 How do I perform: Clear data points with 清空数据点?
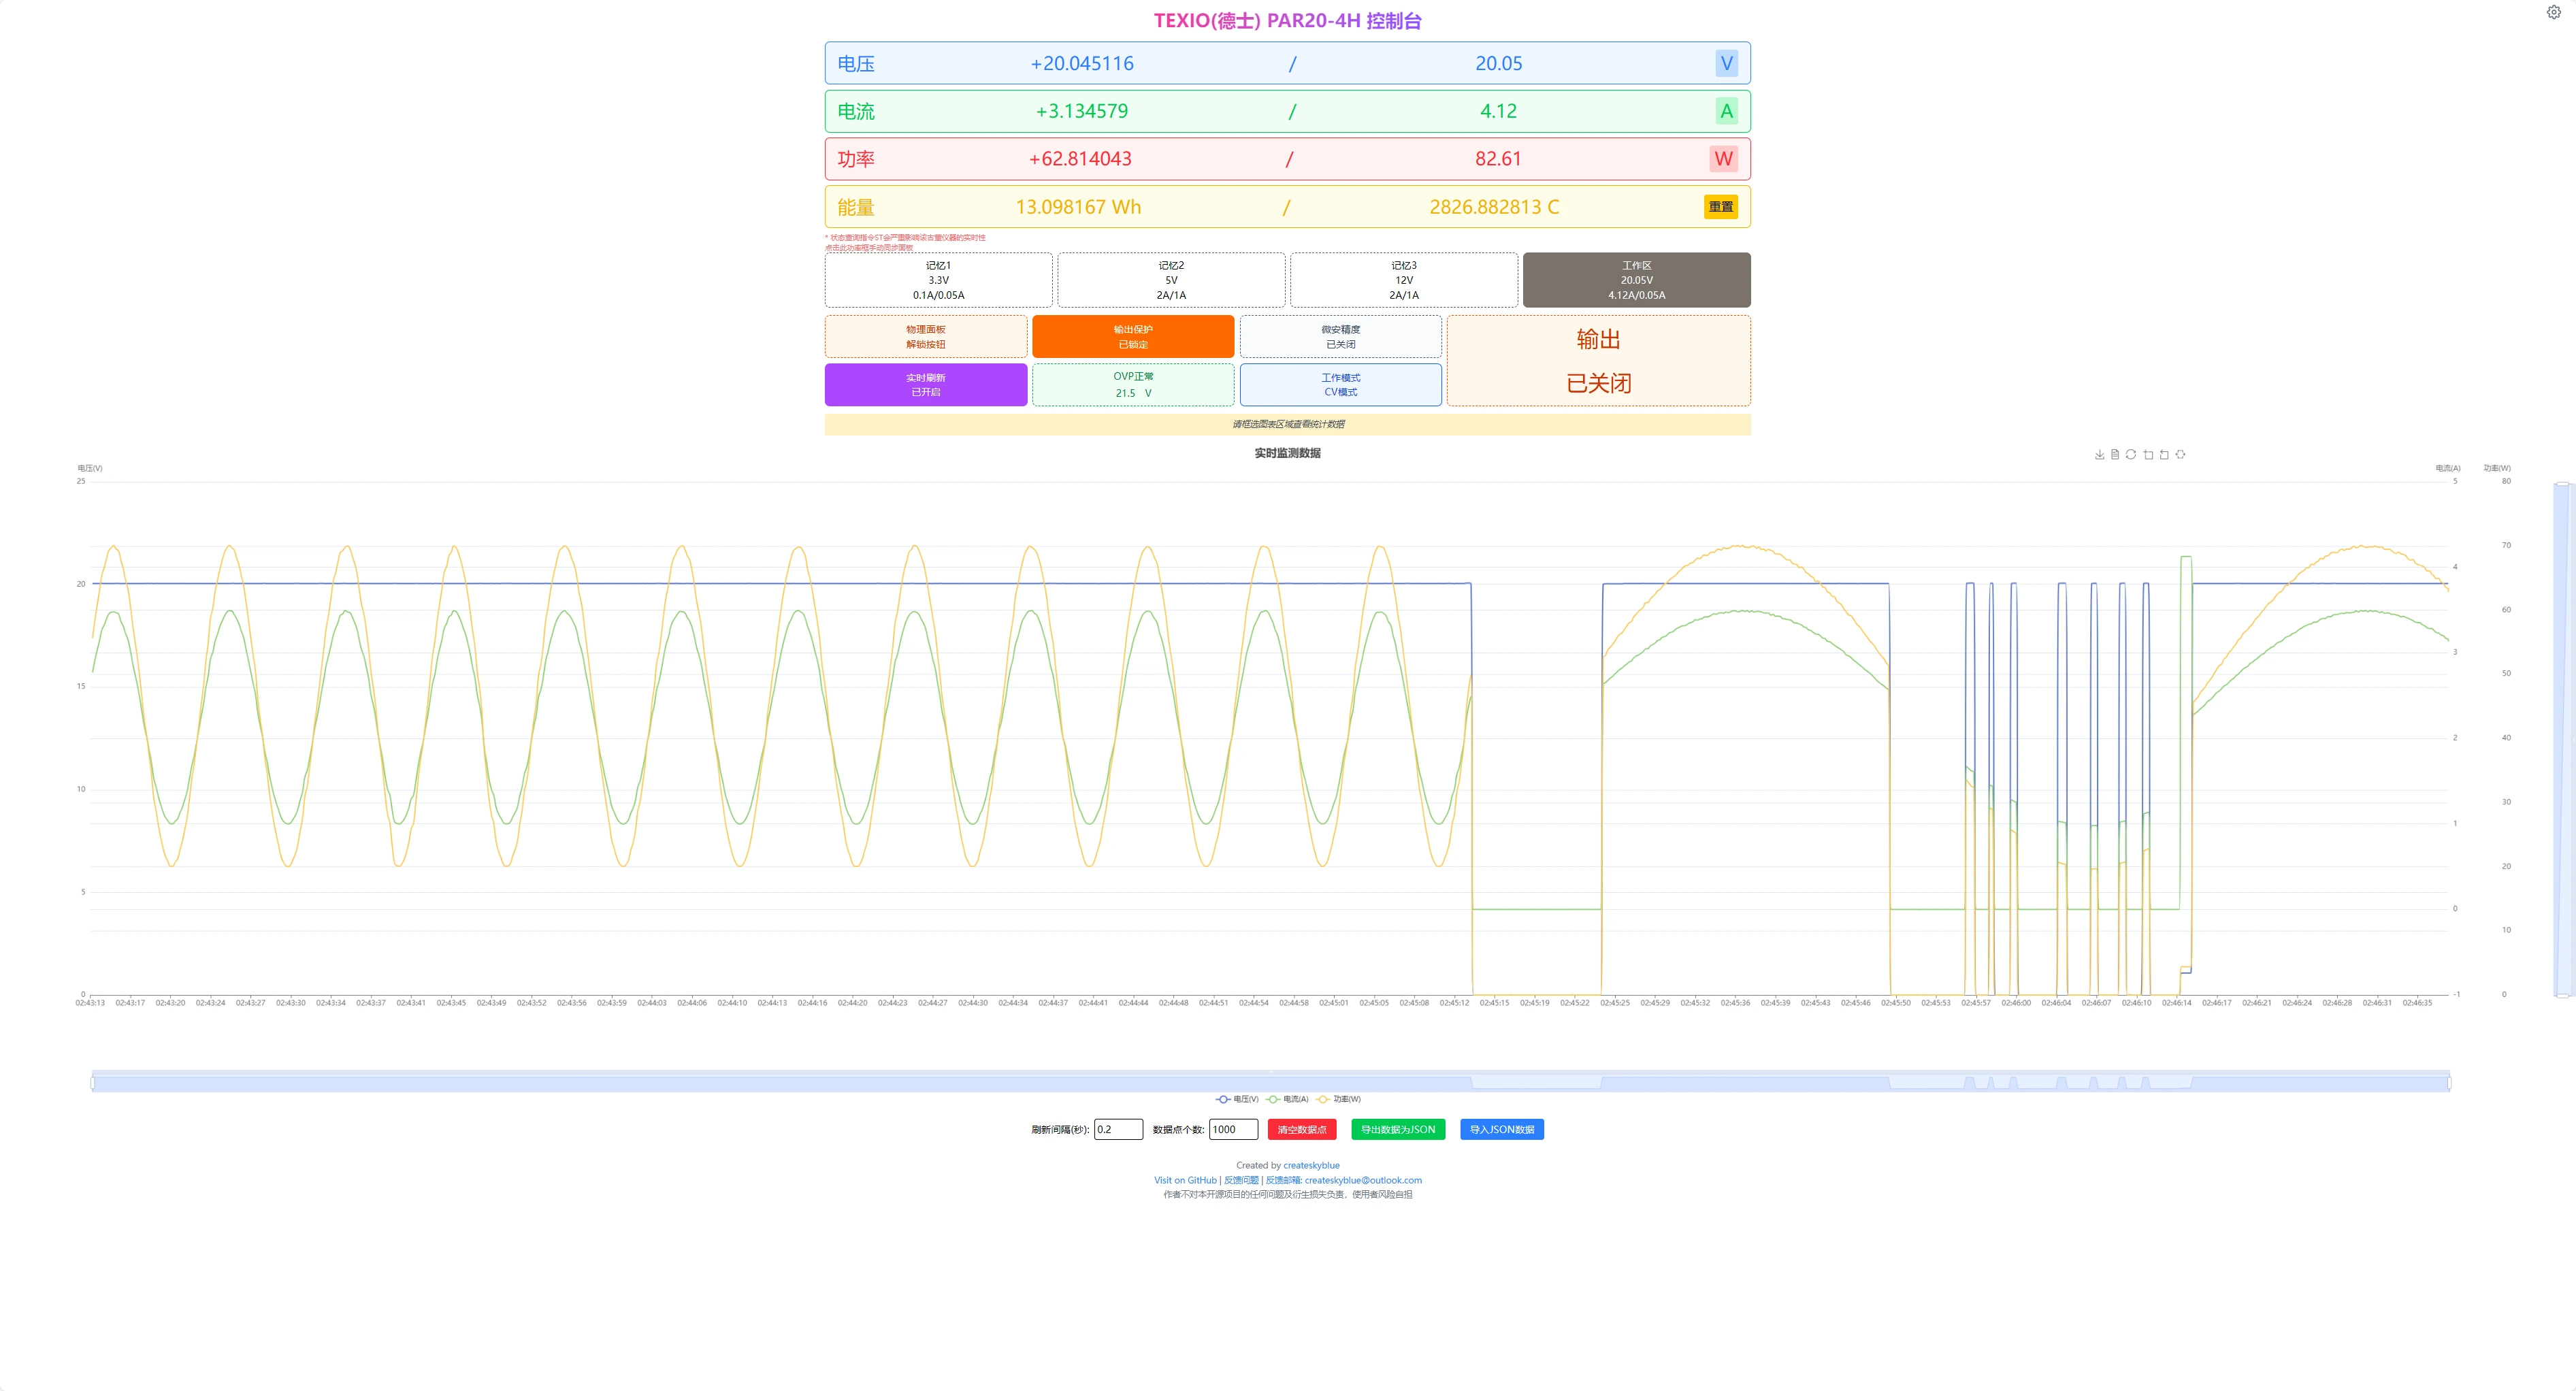1302,1130
